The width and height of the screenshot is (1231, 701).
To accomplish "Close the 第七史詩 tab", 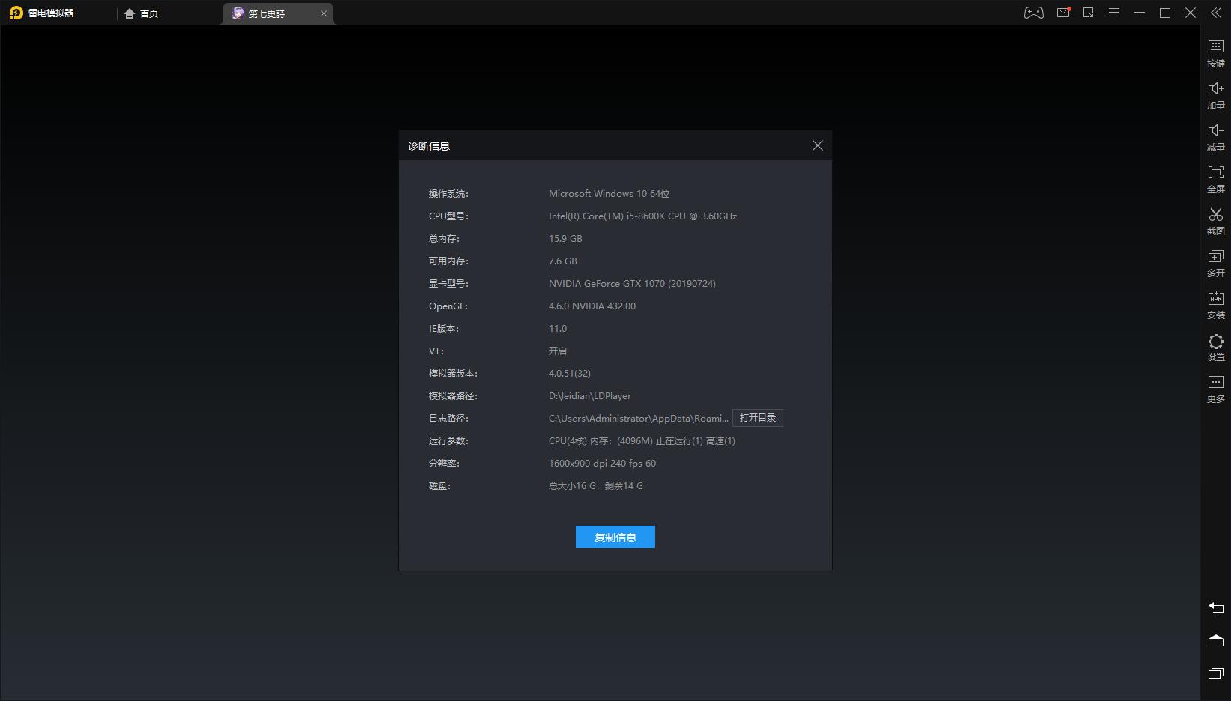I will coord(324,13).
